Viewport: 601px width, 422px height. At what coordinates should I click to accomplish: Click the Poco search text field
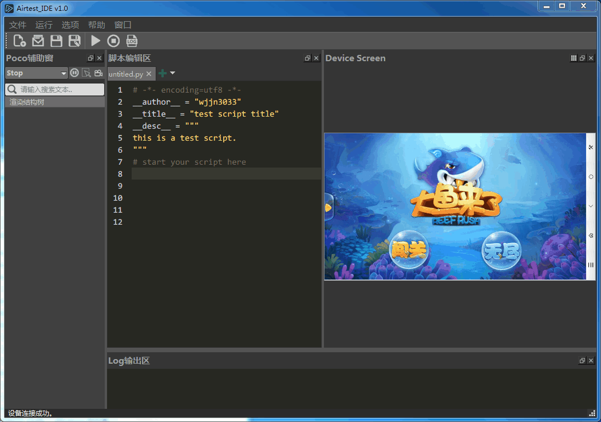click(x=55, y=89)
